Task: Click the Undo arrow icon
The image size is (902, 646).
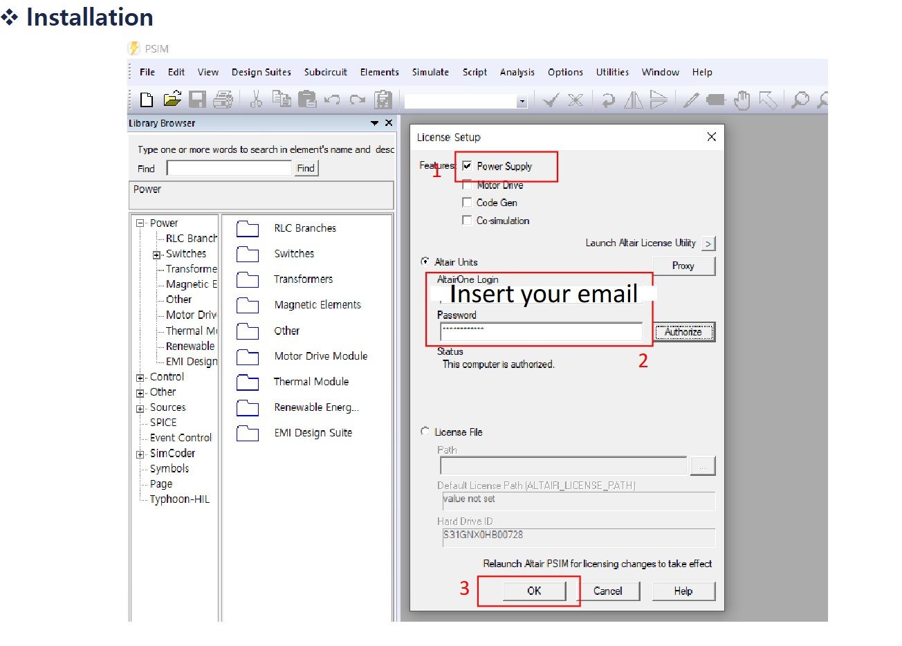Action: 332,100
